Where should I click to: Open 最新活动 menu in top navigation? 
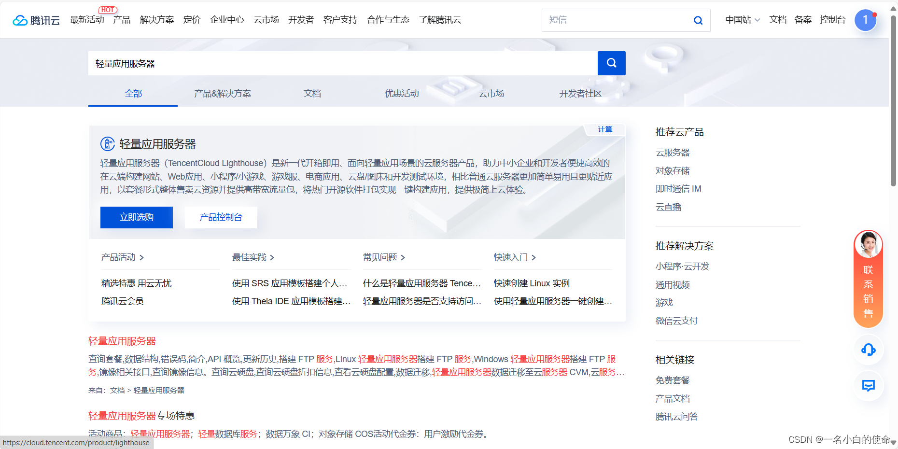87,20
